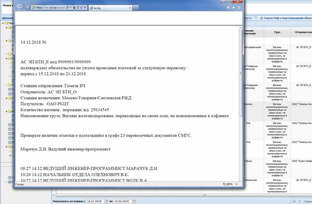Viewport: 312px width, 204px height.
Task: Click end date field 15.02.2019
Action: (123, 201)
